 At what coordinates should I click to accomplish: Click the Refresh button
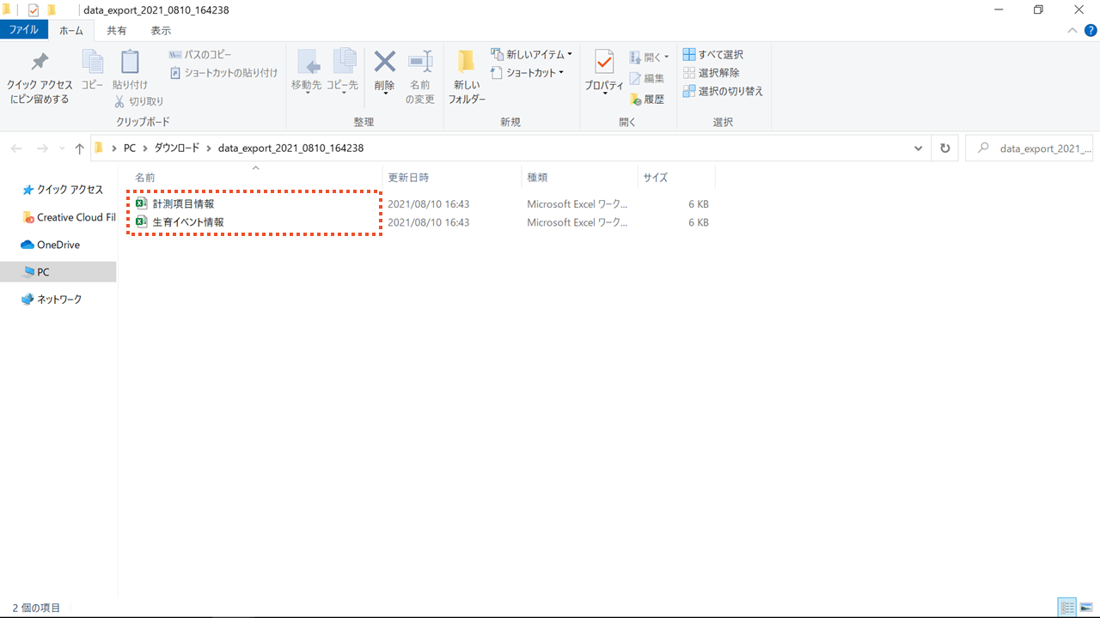pos(945,148)
